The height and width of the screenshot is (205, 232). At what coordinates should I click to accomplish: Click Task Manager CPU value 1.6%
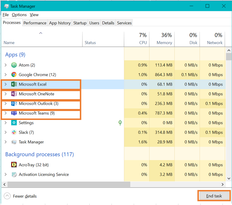tap(143, 142)
